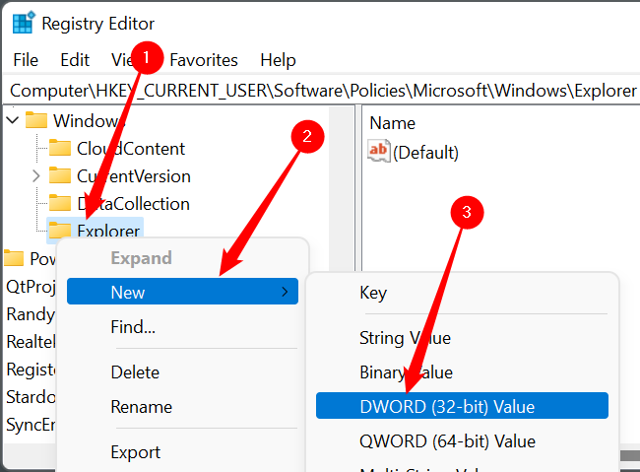Choose Key in the New submenu

[373, 293]
